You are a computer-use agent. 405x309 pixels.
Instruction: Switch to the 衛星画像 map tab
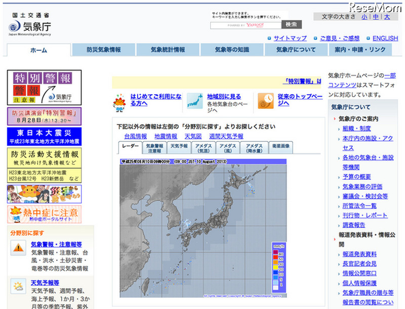coord(280,147)
